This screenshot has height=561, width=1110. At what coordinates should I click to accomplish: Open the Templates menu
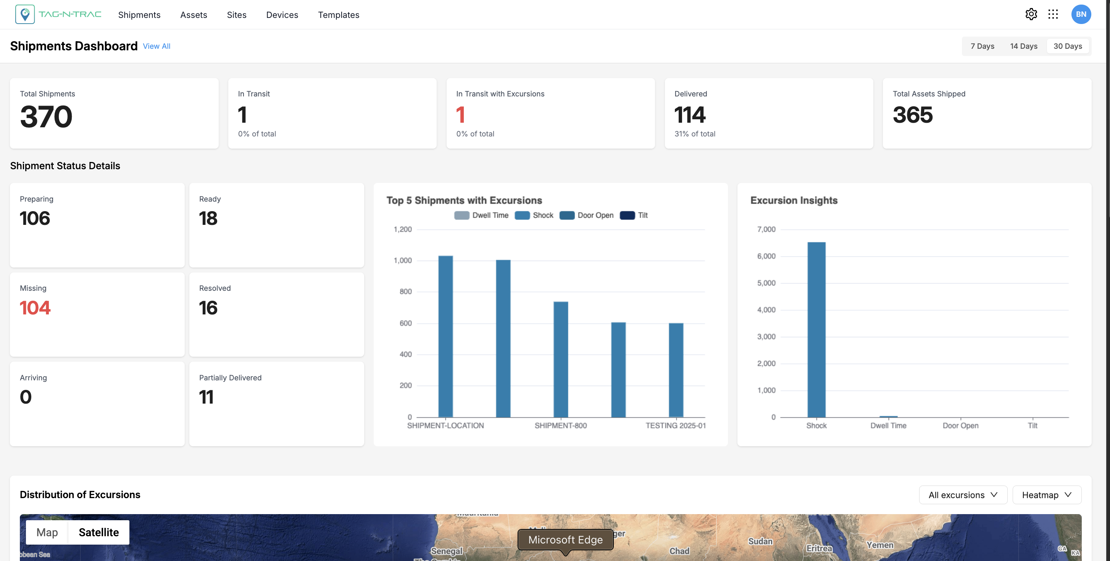pos(338,14)
